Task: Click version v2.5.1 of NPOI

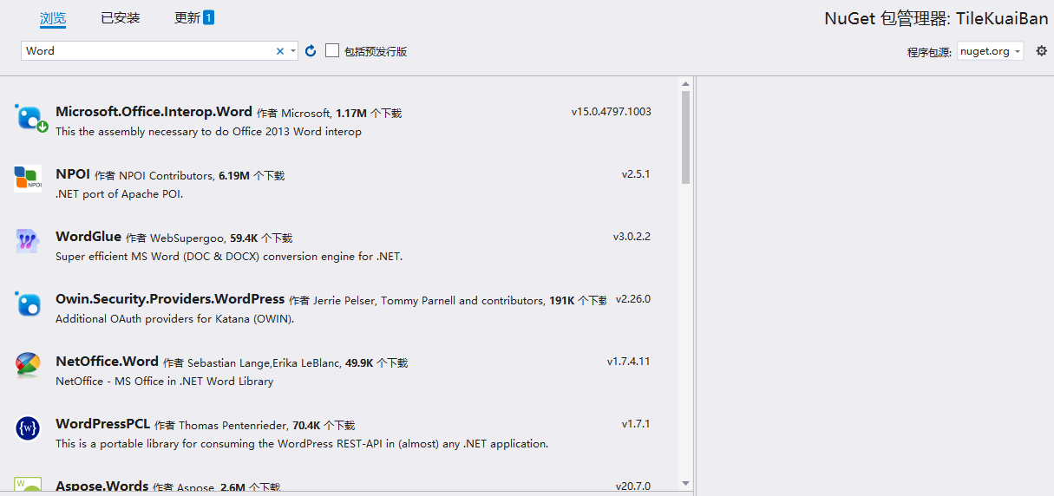Action: coord(636,174)
